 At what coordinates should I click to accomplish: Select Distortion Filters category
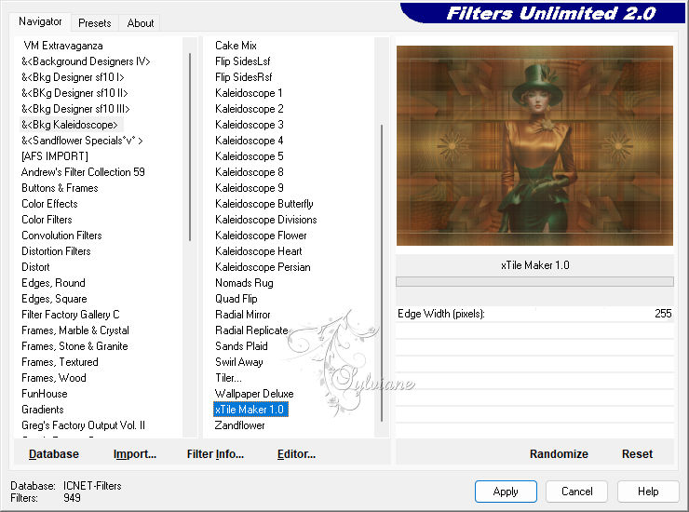[56, 251]
